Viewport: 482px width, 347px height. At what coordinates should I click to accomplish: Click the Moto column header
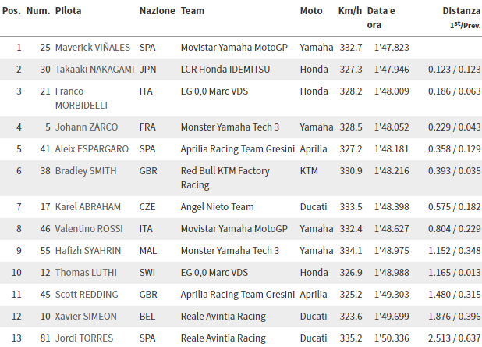(x=312, y=12)
